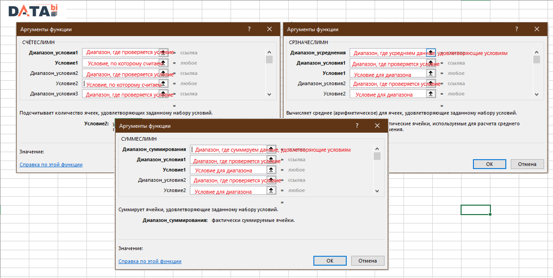This screenshot has height=278, width=553.
Task: Click СУММЕСЛИМН Диапазон_условия1 range selector icon
Action: coord(271,160)
